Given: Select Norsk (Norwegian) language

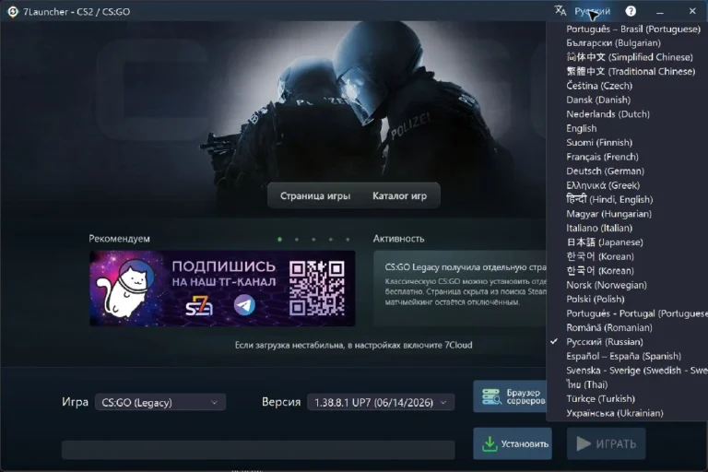Looking at the screenshot, I should (x=607, y=285).
